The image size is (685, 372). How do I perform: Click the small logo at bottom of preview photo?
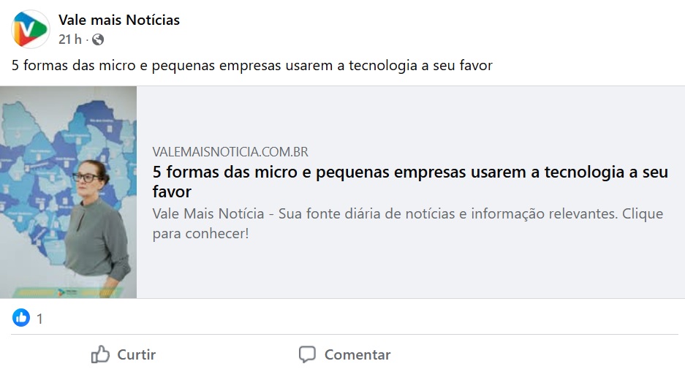(x=61, y=291)
